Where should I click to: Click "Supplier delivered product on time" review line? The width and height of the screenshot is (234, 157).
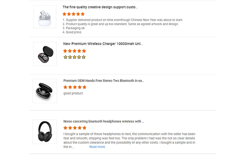123,20
